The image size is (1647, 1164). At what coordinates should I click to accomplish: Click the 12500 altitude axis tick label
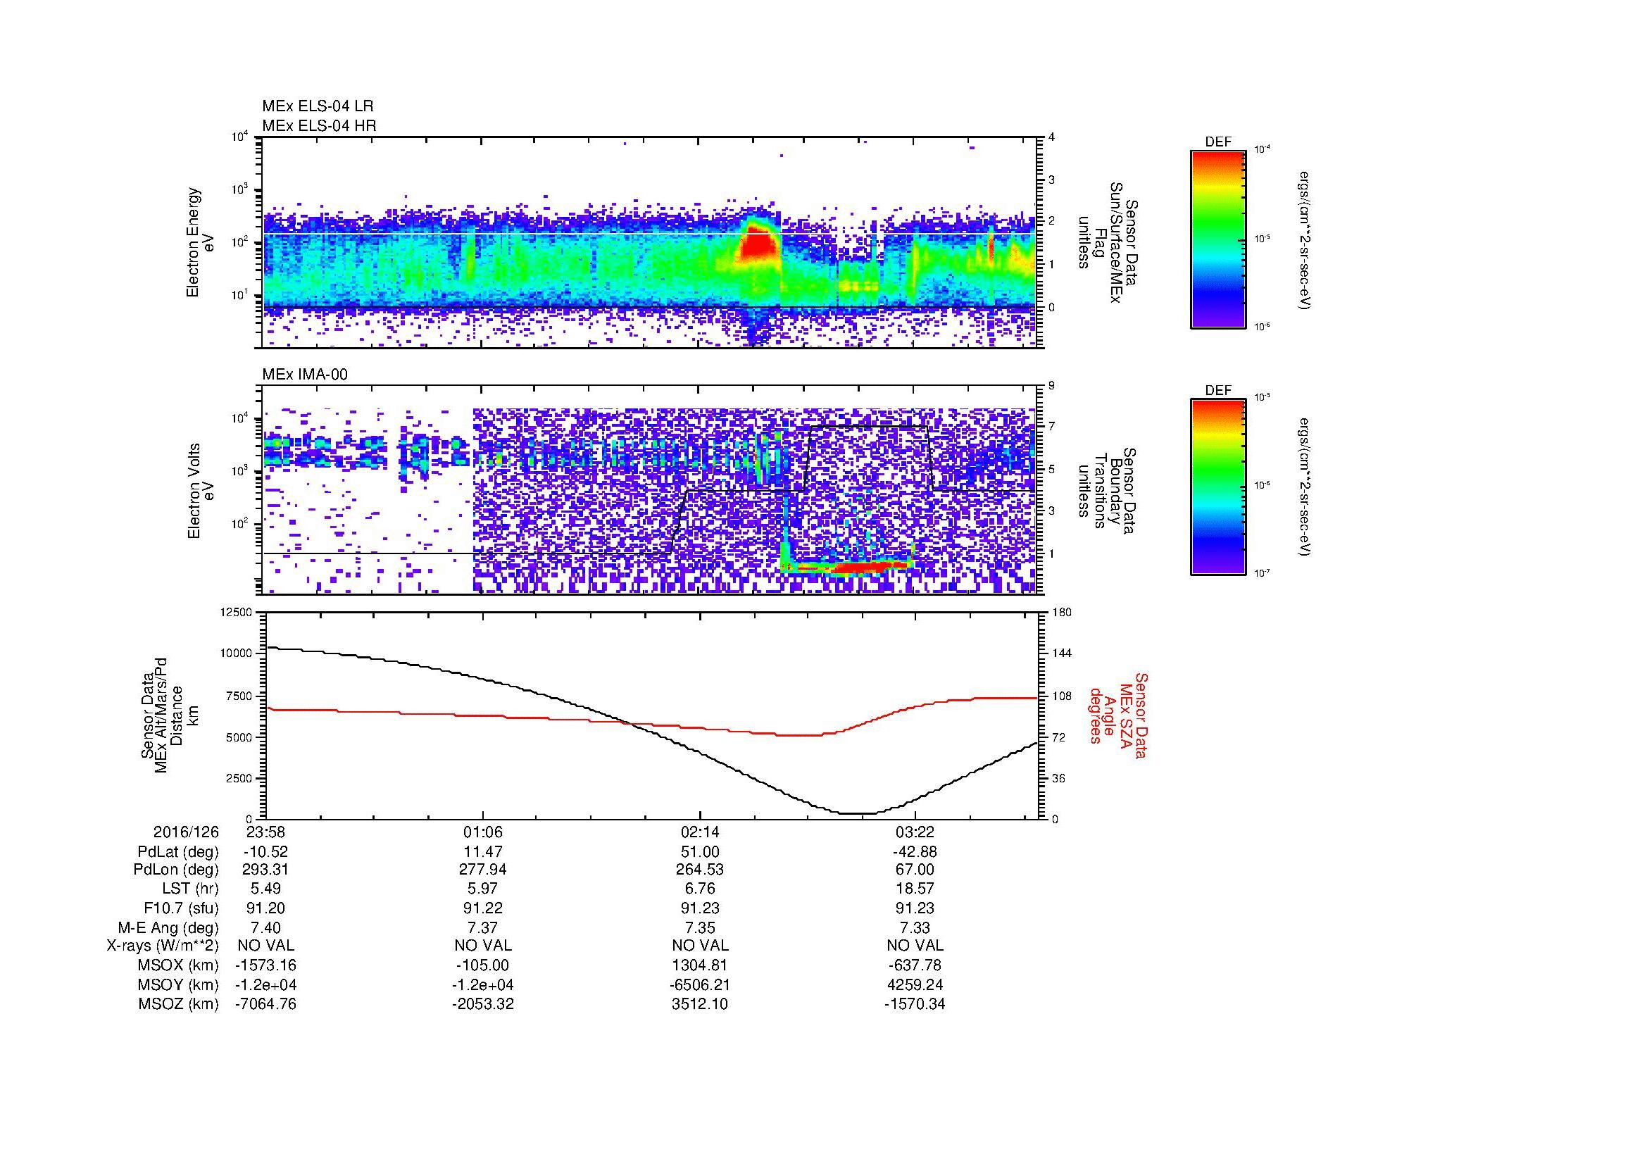coord(237,612)
